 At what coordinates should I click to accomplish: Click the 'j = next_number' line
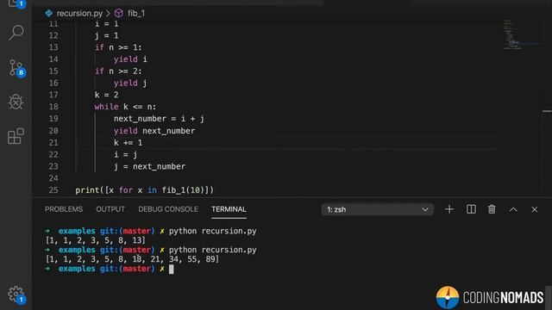pos(149,166)
